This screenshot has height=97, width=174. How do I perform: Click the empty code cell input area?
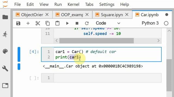107,78
